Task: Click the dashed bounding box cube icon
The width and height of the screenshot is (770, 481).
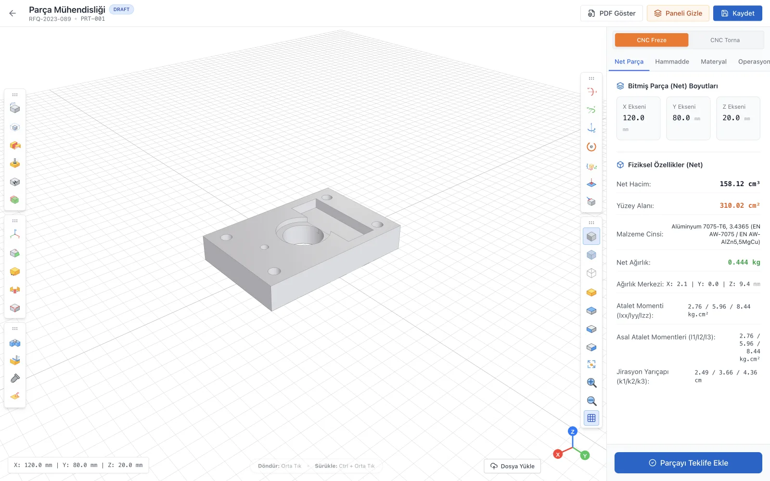Action: [x=15, y=127]
